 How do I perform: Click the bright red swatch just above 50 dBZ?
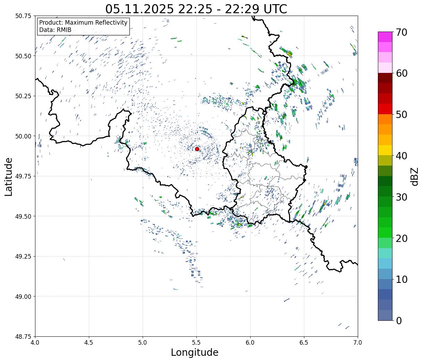point(385,109)
